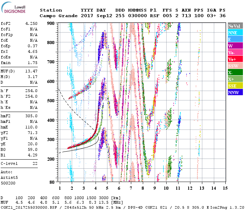Viewport: 245px width, 210px height.
Task: Click the 12 MHz frequency axis label
Action: click(x=190, y=188)
